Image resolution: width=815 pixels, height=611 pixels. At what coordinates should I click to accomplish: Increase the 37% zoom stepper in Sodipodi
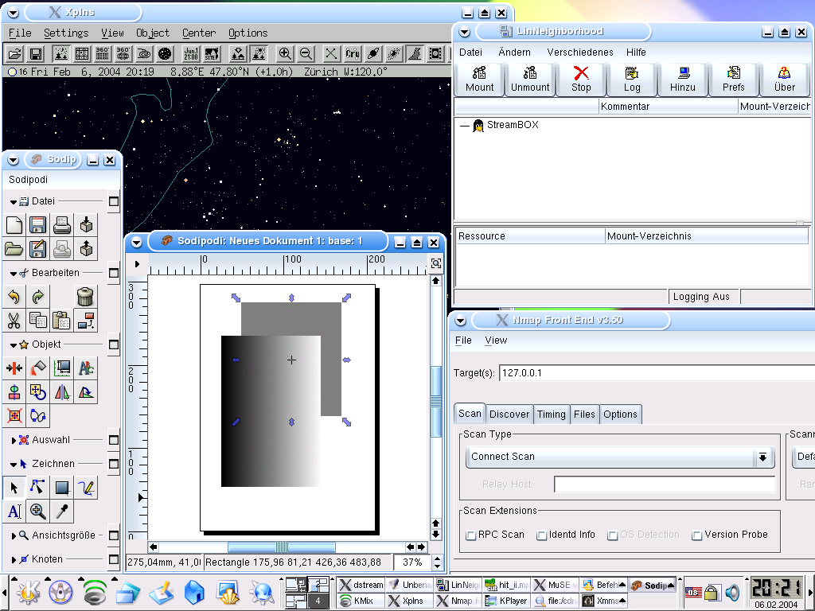tap(437, 558)
